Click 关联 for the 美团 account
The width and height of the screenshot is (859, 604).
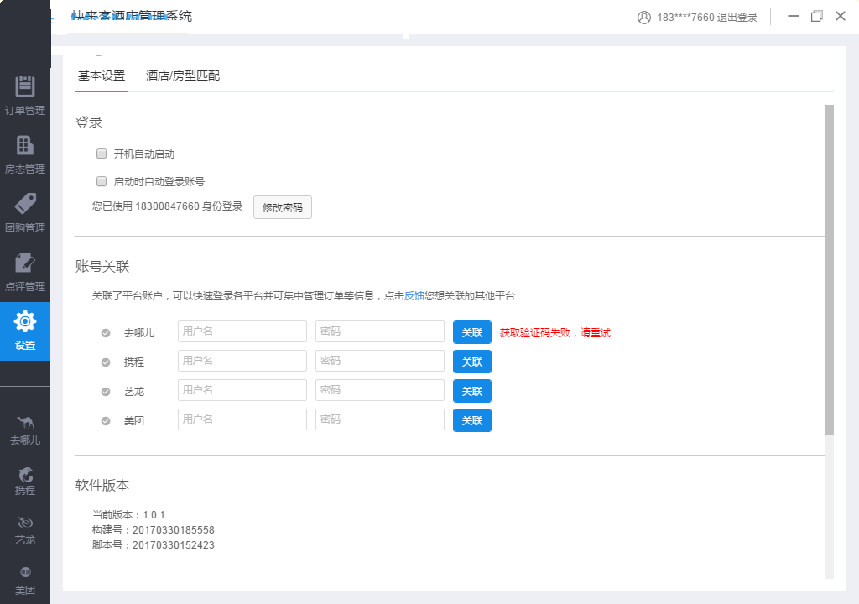tap(471, 420)
